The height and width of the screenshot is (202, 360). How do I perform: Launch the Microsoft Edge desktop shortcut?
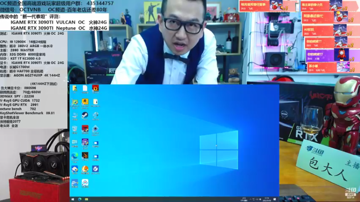click(x=75, y=157)
